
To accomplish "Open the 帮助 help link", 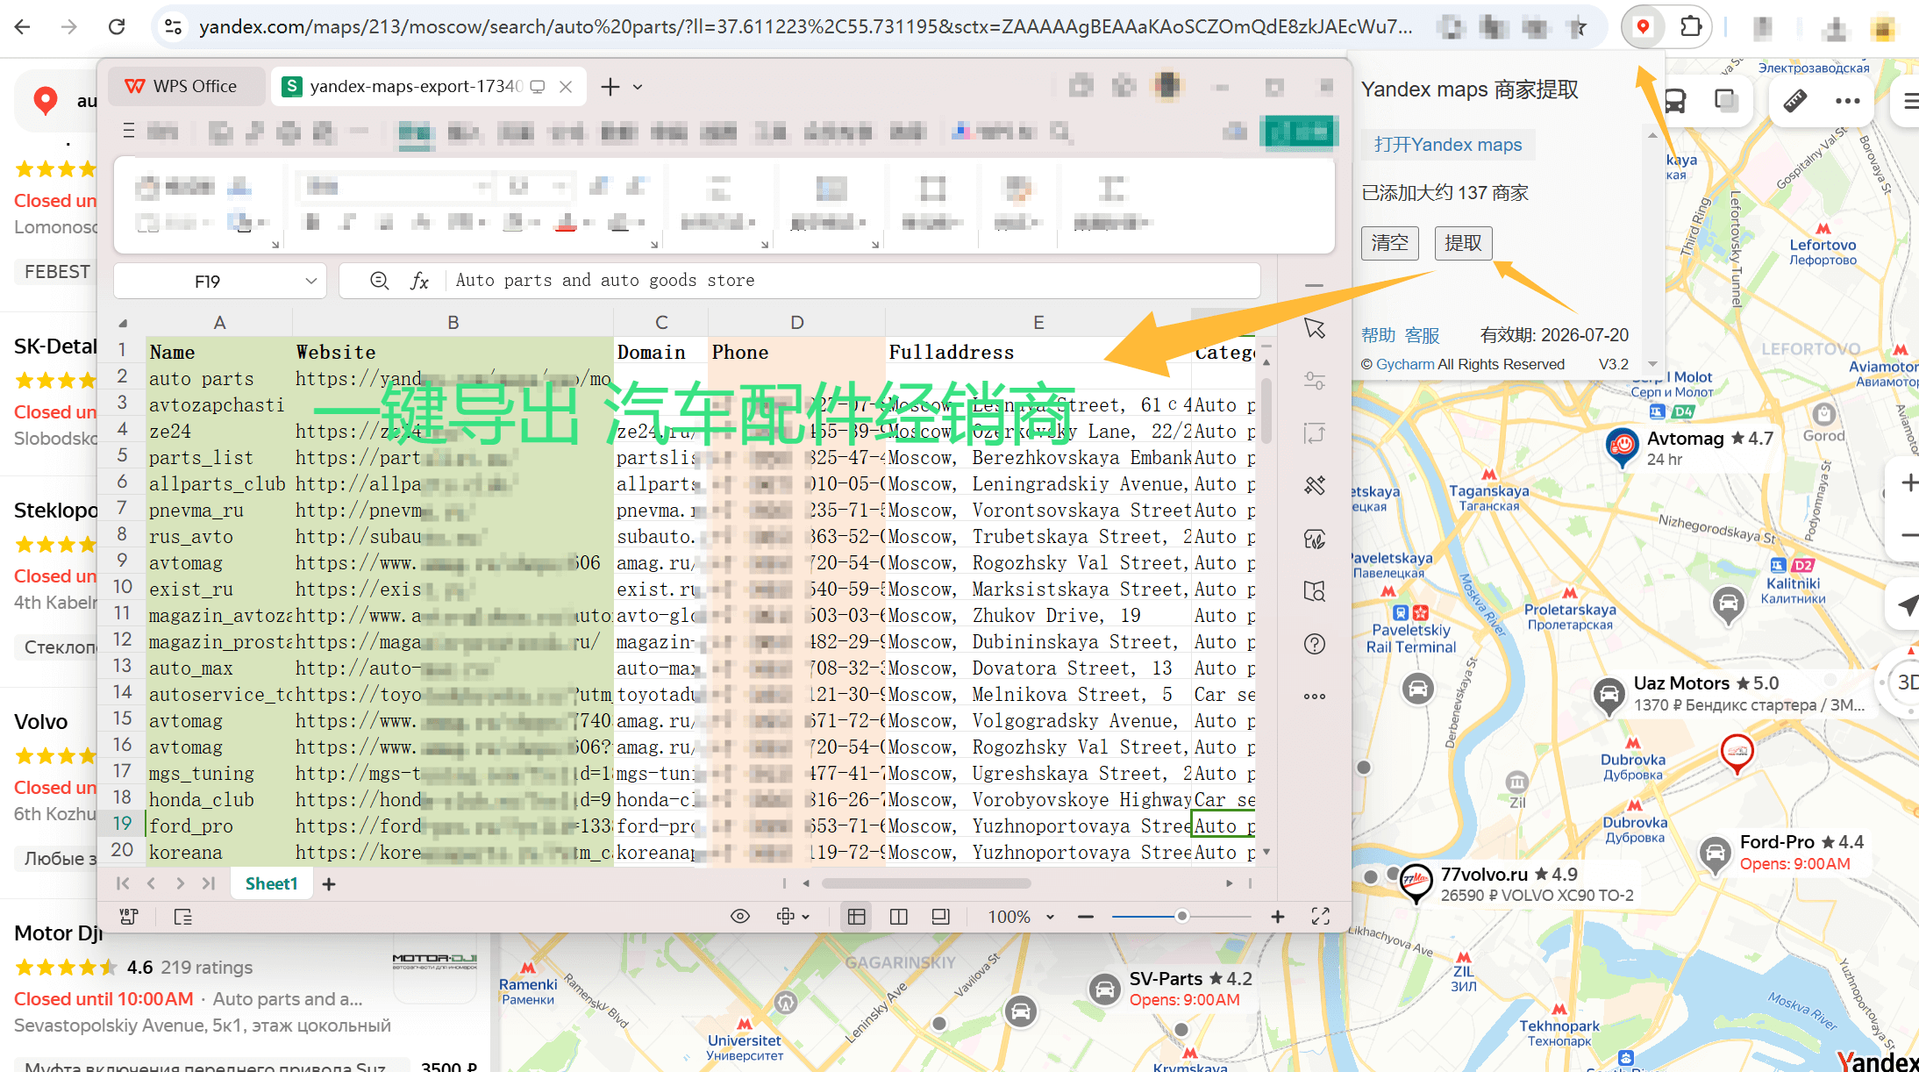I will click(1378, 335).
